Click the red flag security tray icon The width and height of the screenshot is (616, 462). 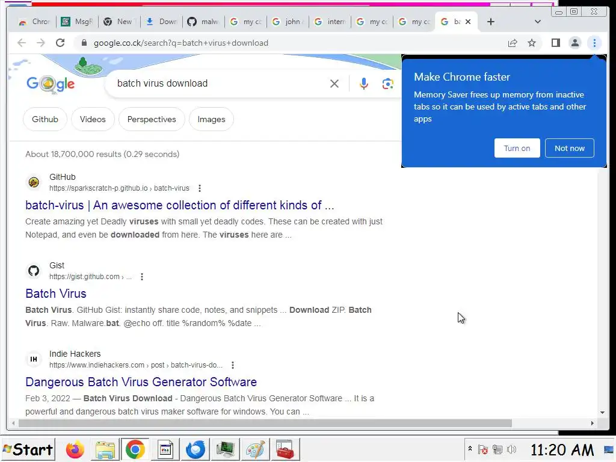click(483, 449)
